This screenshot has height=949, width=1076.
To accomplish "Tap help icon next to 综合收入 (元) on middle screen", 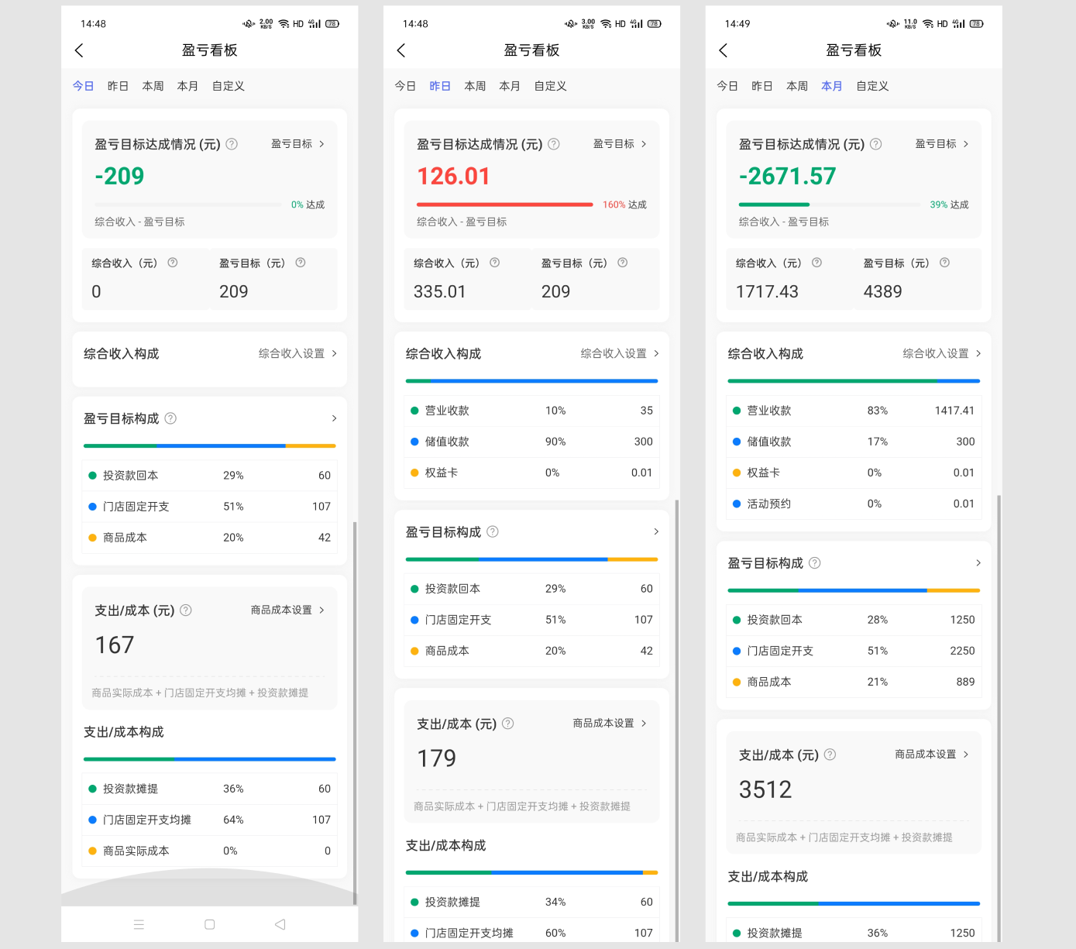I will point(494,263).
